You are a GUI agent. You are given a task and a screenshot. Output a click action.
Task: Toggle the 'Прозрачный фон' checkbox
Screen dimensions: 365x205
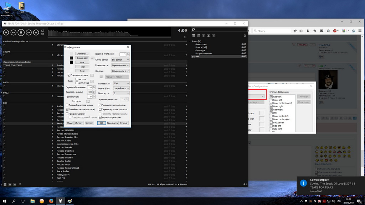point(67,114)
